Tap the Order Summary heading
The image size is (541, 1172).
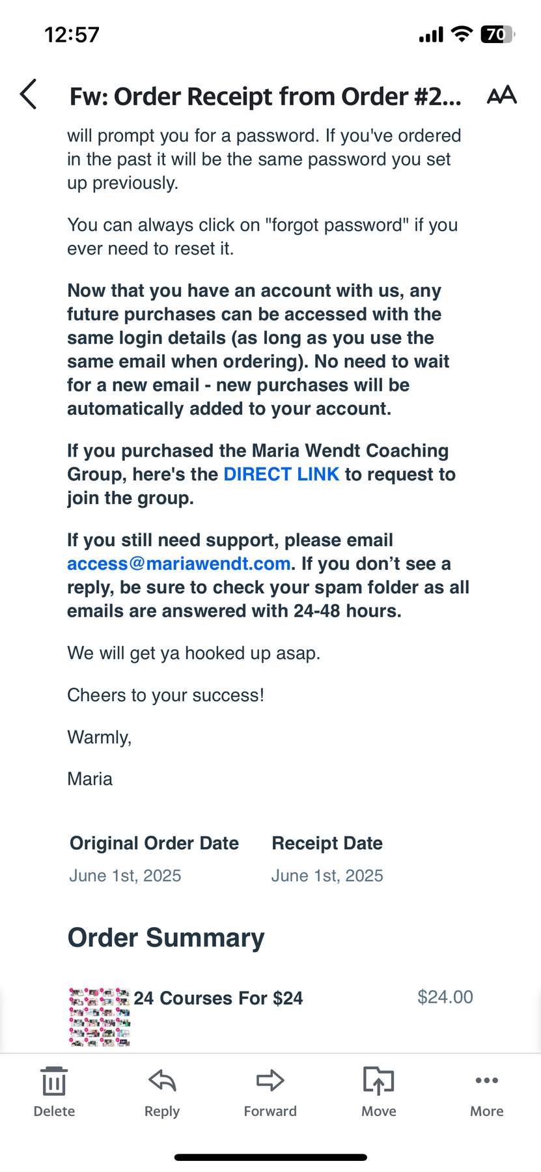166,938
